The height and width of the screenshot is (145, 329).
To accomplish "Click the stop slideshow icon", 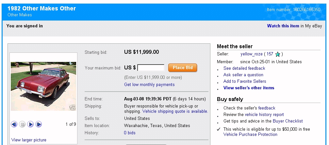I will pyautogui.click(x=22, y=124).
